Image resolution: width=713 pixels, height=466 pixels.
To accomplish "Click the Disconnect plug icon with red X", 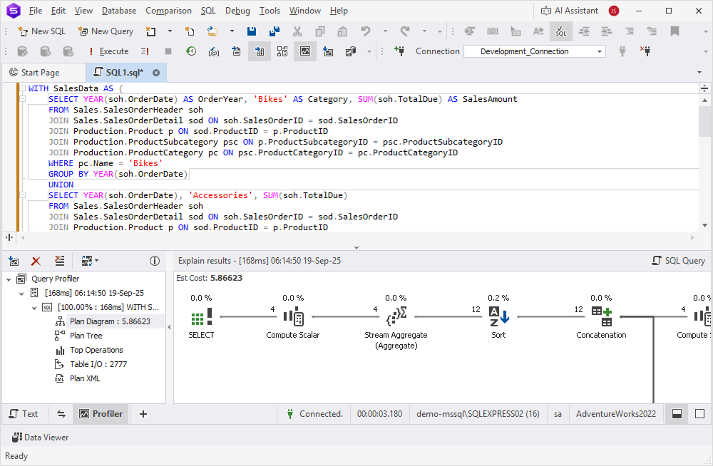I will pyautogui.click(x=646, y=51).
